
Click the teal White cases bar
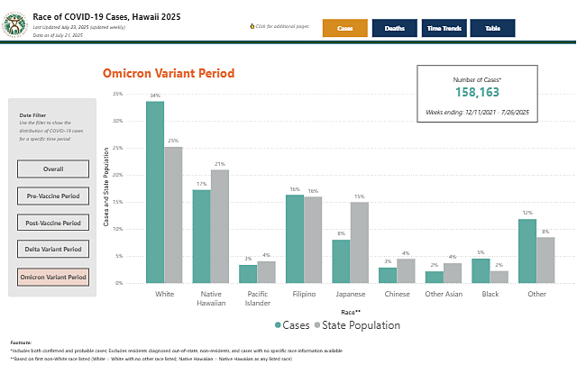click(155, 192)
